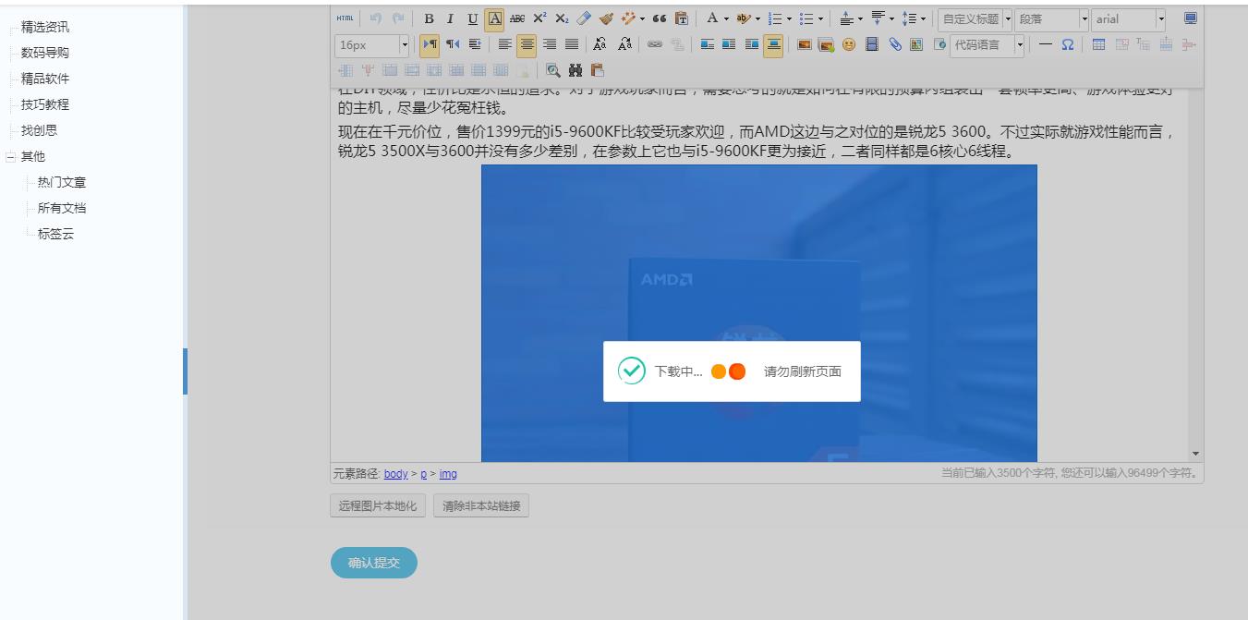1248x620 pixels.
Task: Open the 段落 paragraph format dropdown
Action: tap(1051, 19)
